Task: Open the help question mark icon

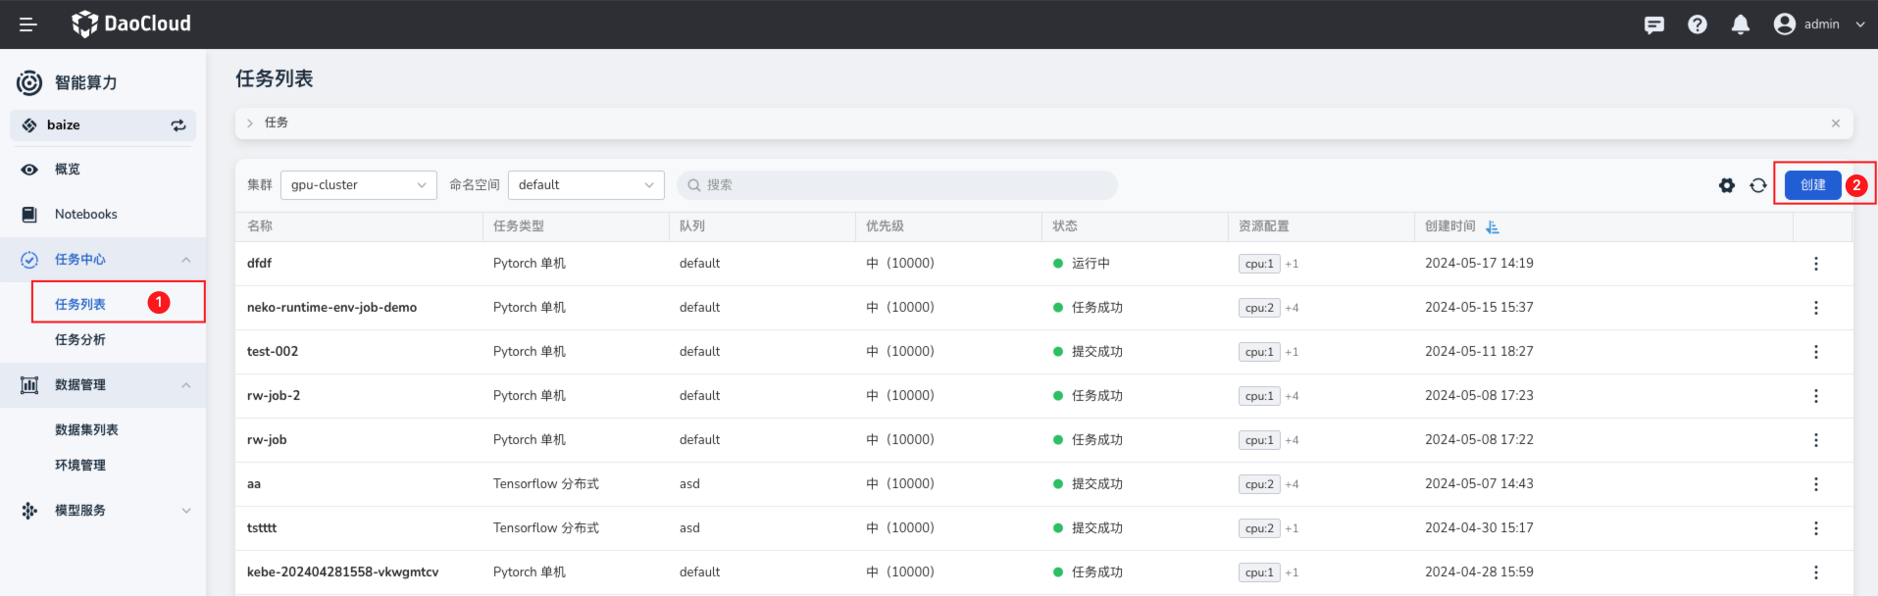Action: point(1698,25)
